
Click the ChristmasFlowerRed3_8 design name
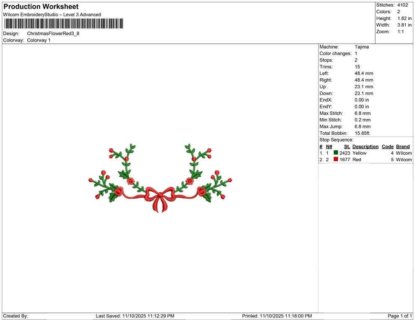pos(54,33)
